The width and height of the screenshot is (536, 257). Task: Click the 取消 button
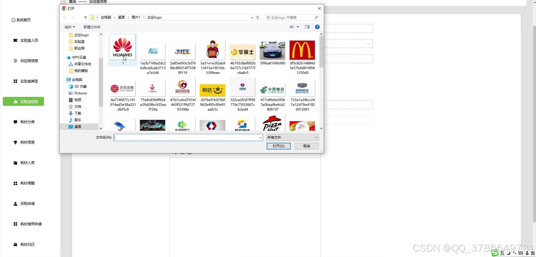(x=307, y=146)
